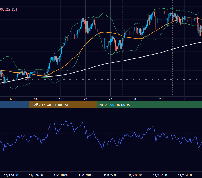
Task: Click the 11/1 18:00 date label
Action: tap(61, 175)
